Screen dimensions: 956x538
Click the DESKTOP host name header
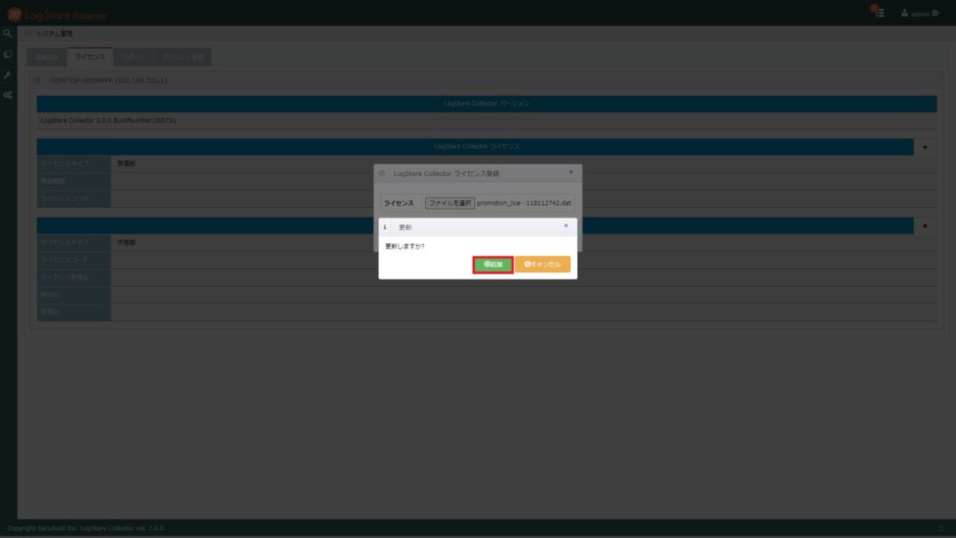pos(109,81)
